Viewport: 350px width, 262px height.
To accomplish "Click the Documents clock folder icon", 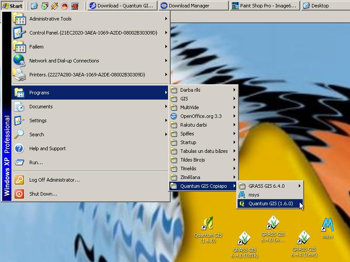I will click(x=19, y=107).
